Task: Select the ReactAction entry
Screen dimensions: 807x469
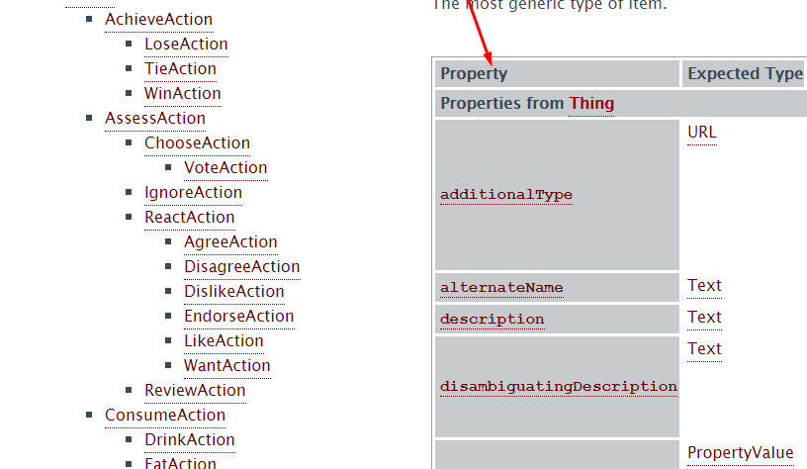Action: tap(189, 217)
